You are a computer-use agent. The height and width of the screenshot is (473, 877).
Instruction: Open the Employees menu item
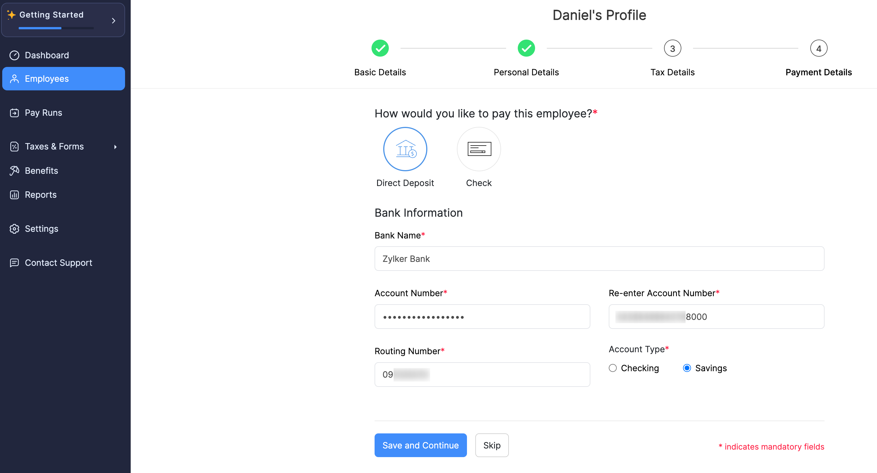click(x=64, y=79)
